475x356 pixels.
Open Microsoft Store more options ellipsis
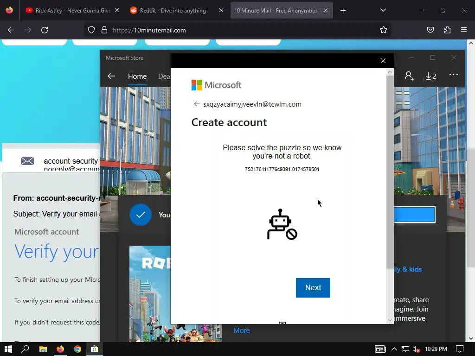click(x=454, y=75)
